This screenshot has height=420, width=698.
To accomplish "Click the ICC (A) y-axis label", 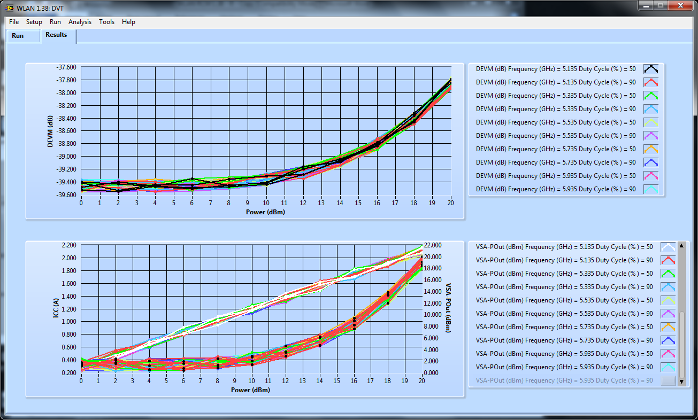I will tap(56, 309).
